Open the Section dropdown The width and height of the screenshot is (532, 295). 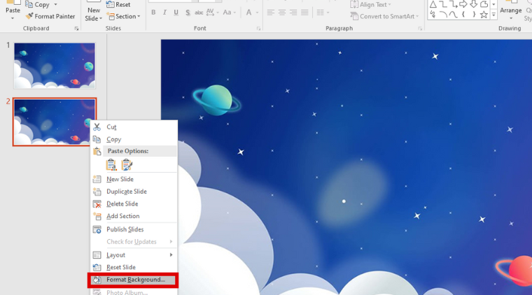[123, 16]
